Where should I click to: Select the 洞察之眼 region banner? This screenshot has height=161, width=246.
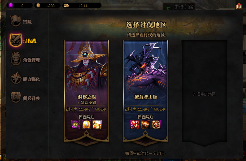86,91
